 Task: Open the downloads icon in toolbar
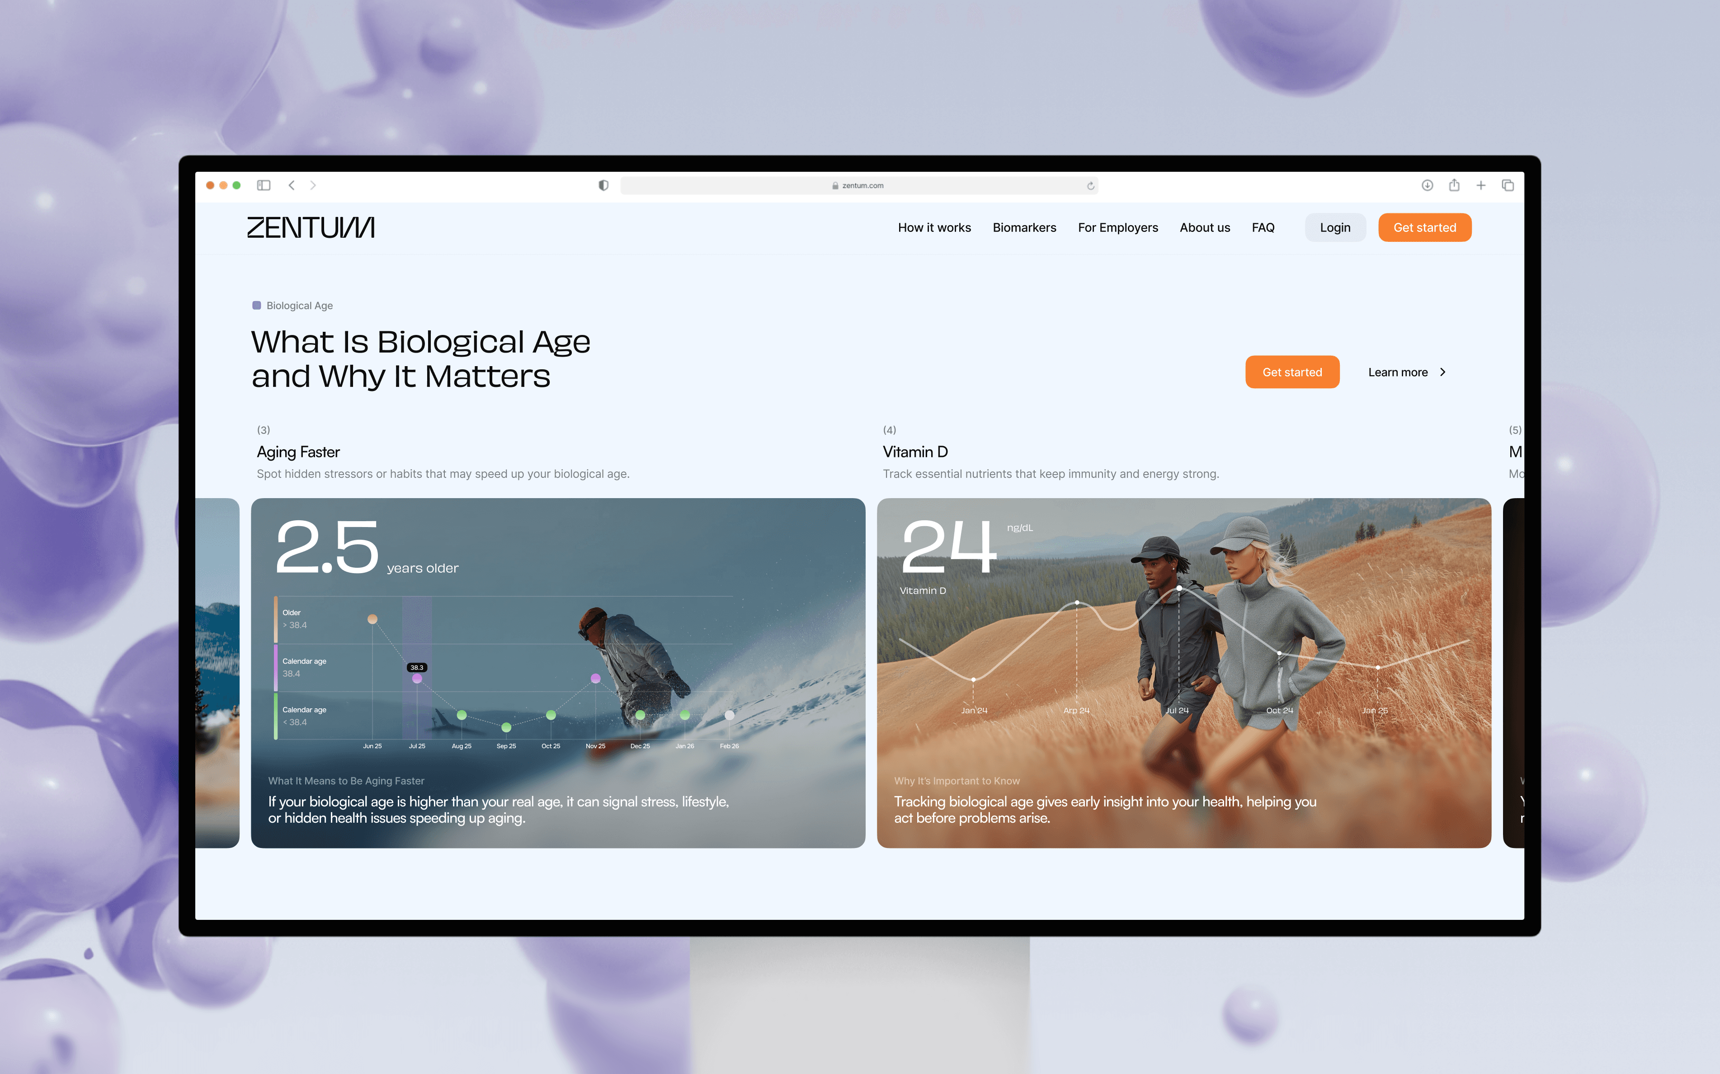(x=1427, y=185)
